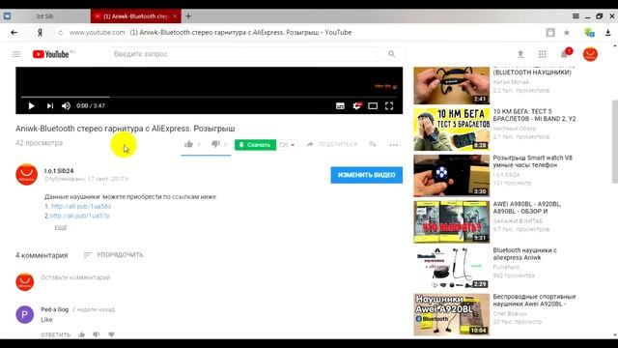Enter fullscreen mode
This screenshot has width=618, height=348.
click(389, 105)
